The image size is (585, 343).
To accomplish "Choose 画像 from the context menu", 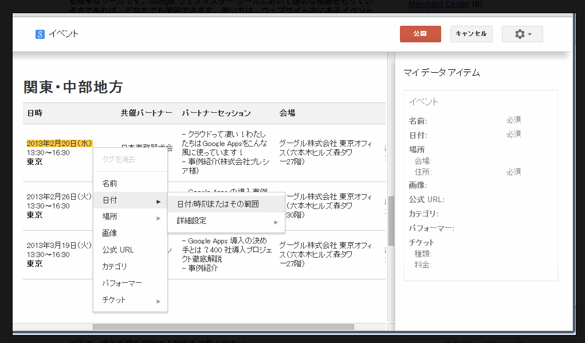I will [110, 234].
